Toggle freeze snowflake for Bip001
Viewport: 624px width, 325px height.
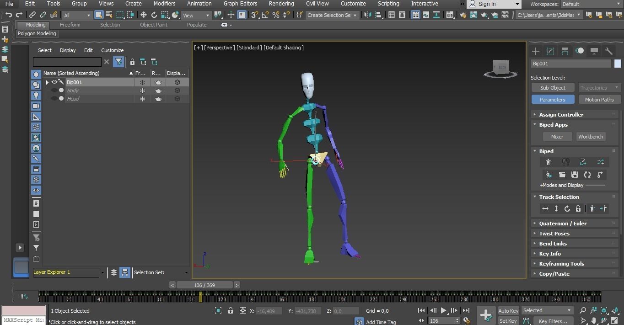[x=142, y=82]
